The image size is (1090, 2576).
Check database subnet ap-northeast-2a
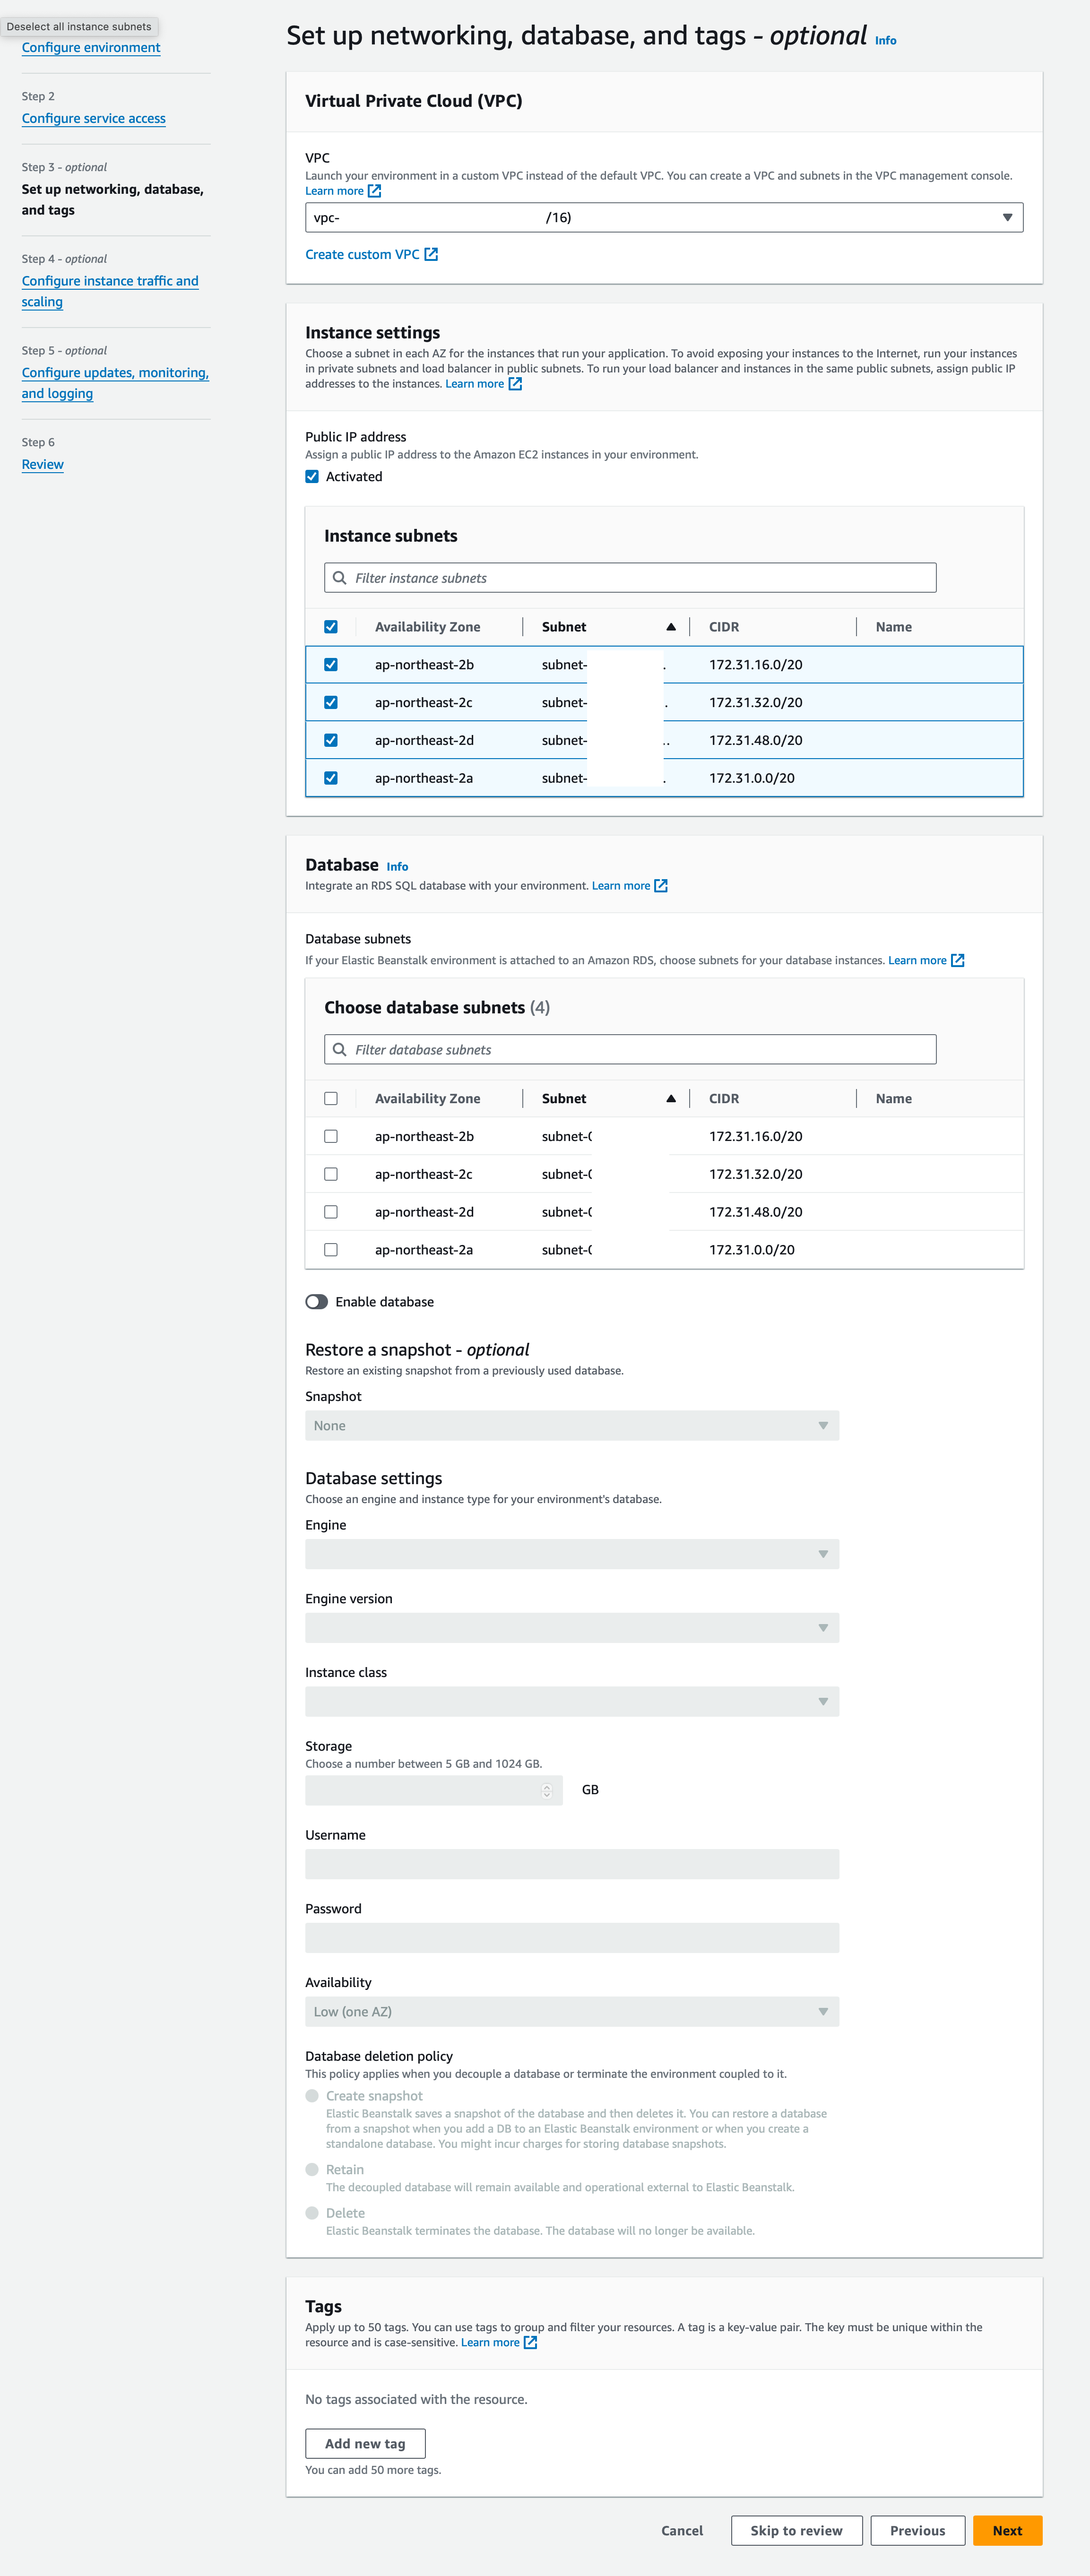coord(331,1251)
